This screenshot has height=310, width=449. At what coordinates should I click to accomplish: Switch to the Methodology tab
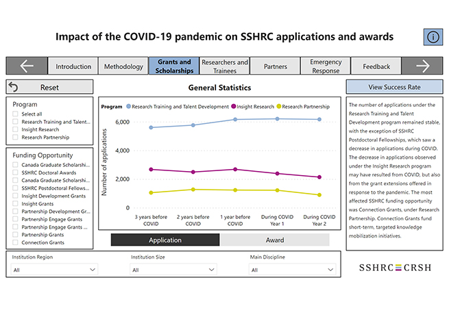click(x=123, y=66)
